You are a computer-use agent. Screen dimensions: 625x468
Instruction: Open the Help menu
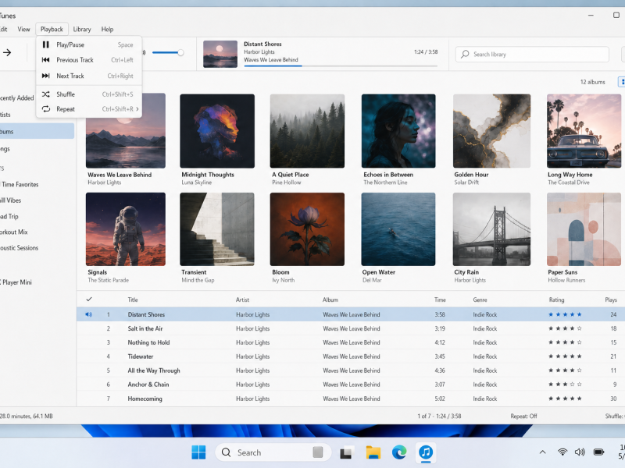point(107,29)
